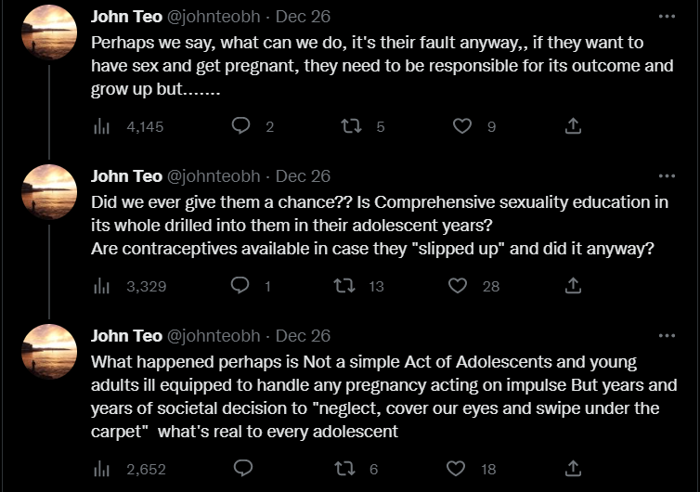View analytics for the 3,329 views tweet

tap(102, 286)
